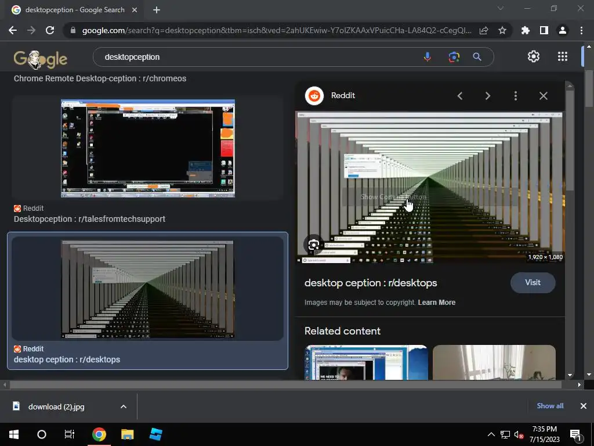The height and width of the screenshot is (446, 594).
Task: Click the Google doodle logo
Action: point(41,59)
